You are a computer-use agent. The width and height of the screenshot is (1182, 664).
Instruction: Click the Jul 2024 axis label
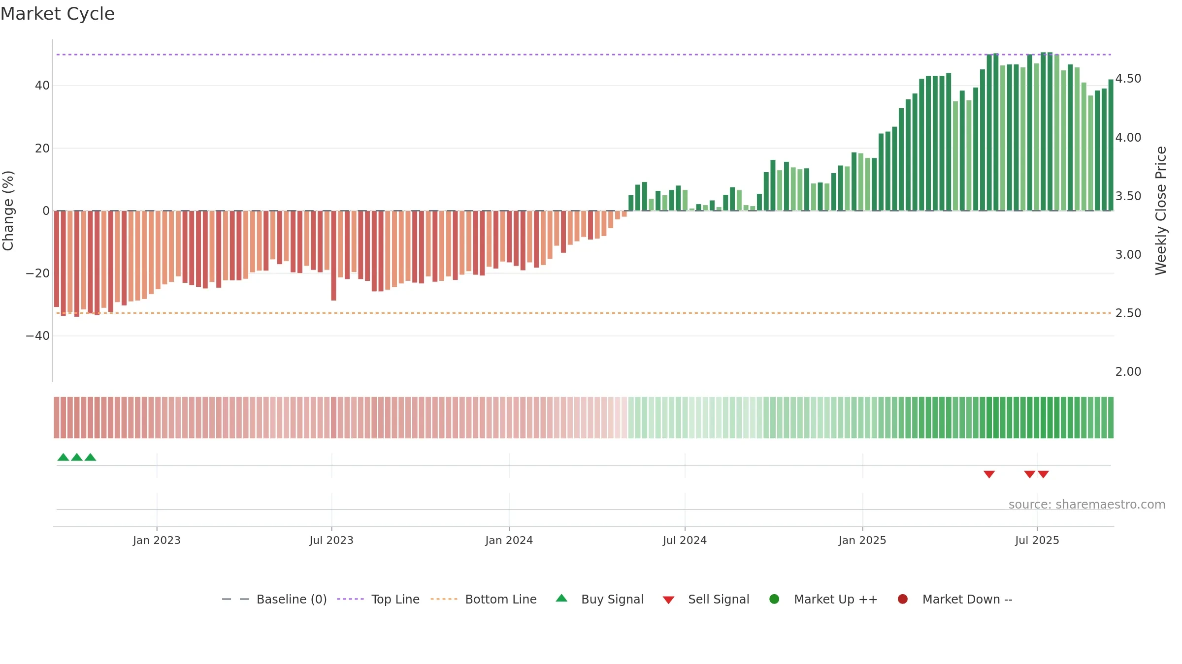pyautogui.click(x=685, y=540)
